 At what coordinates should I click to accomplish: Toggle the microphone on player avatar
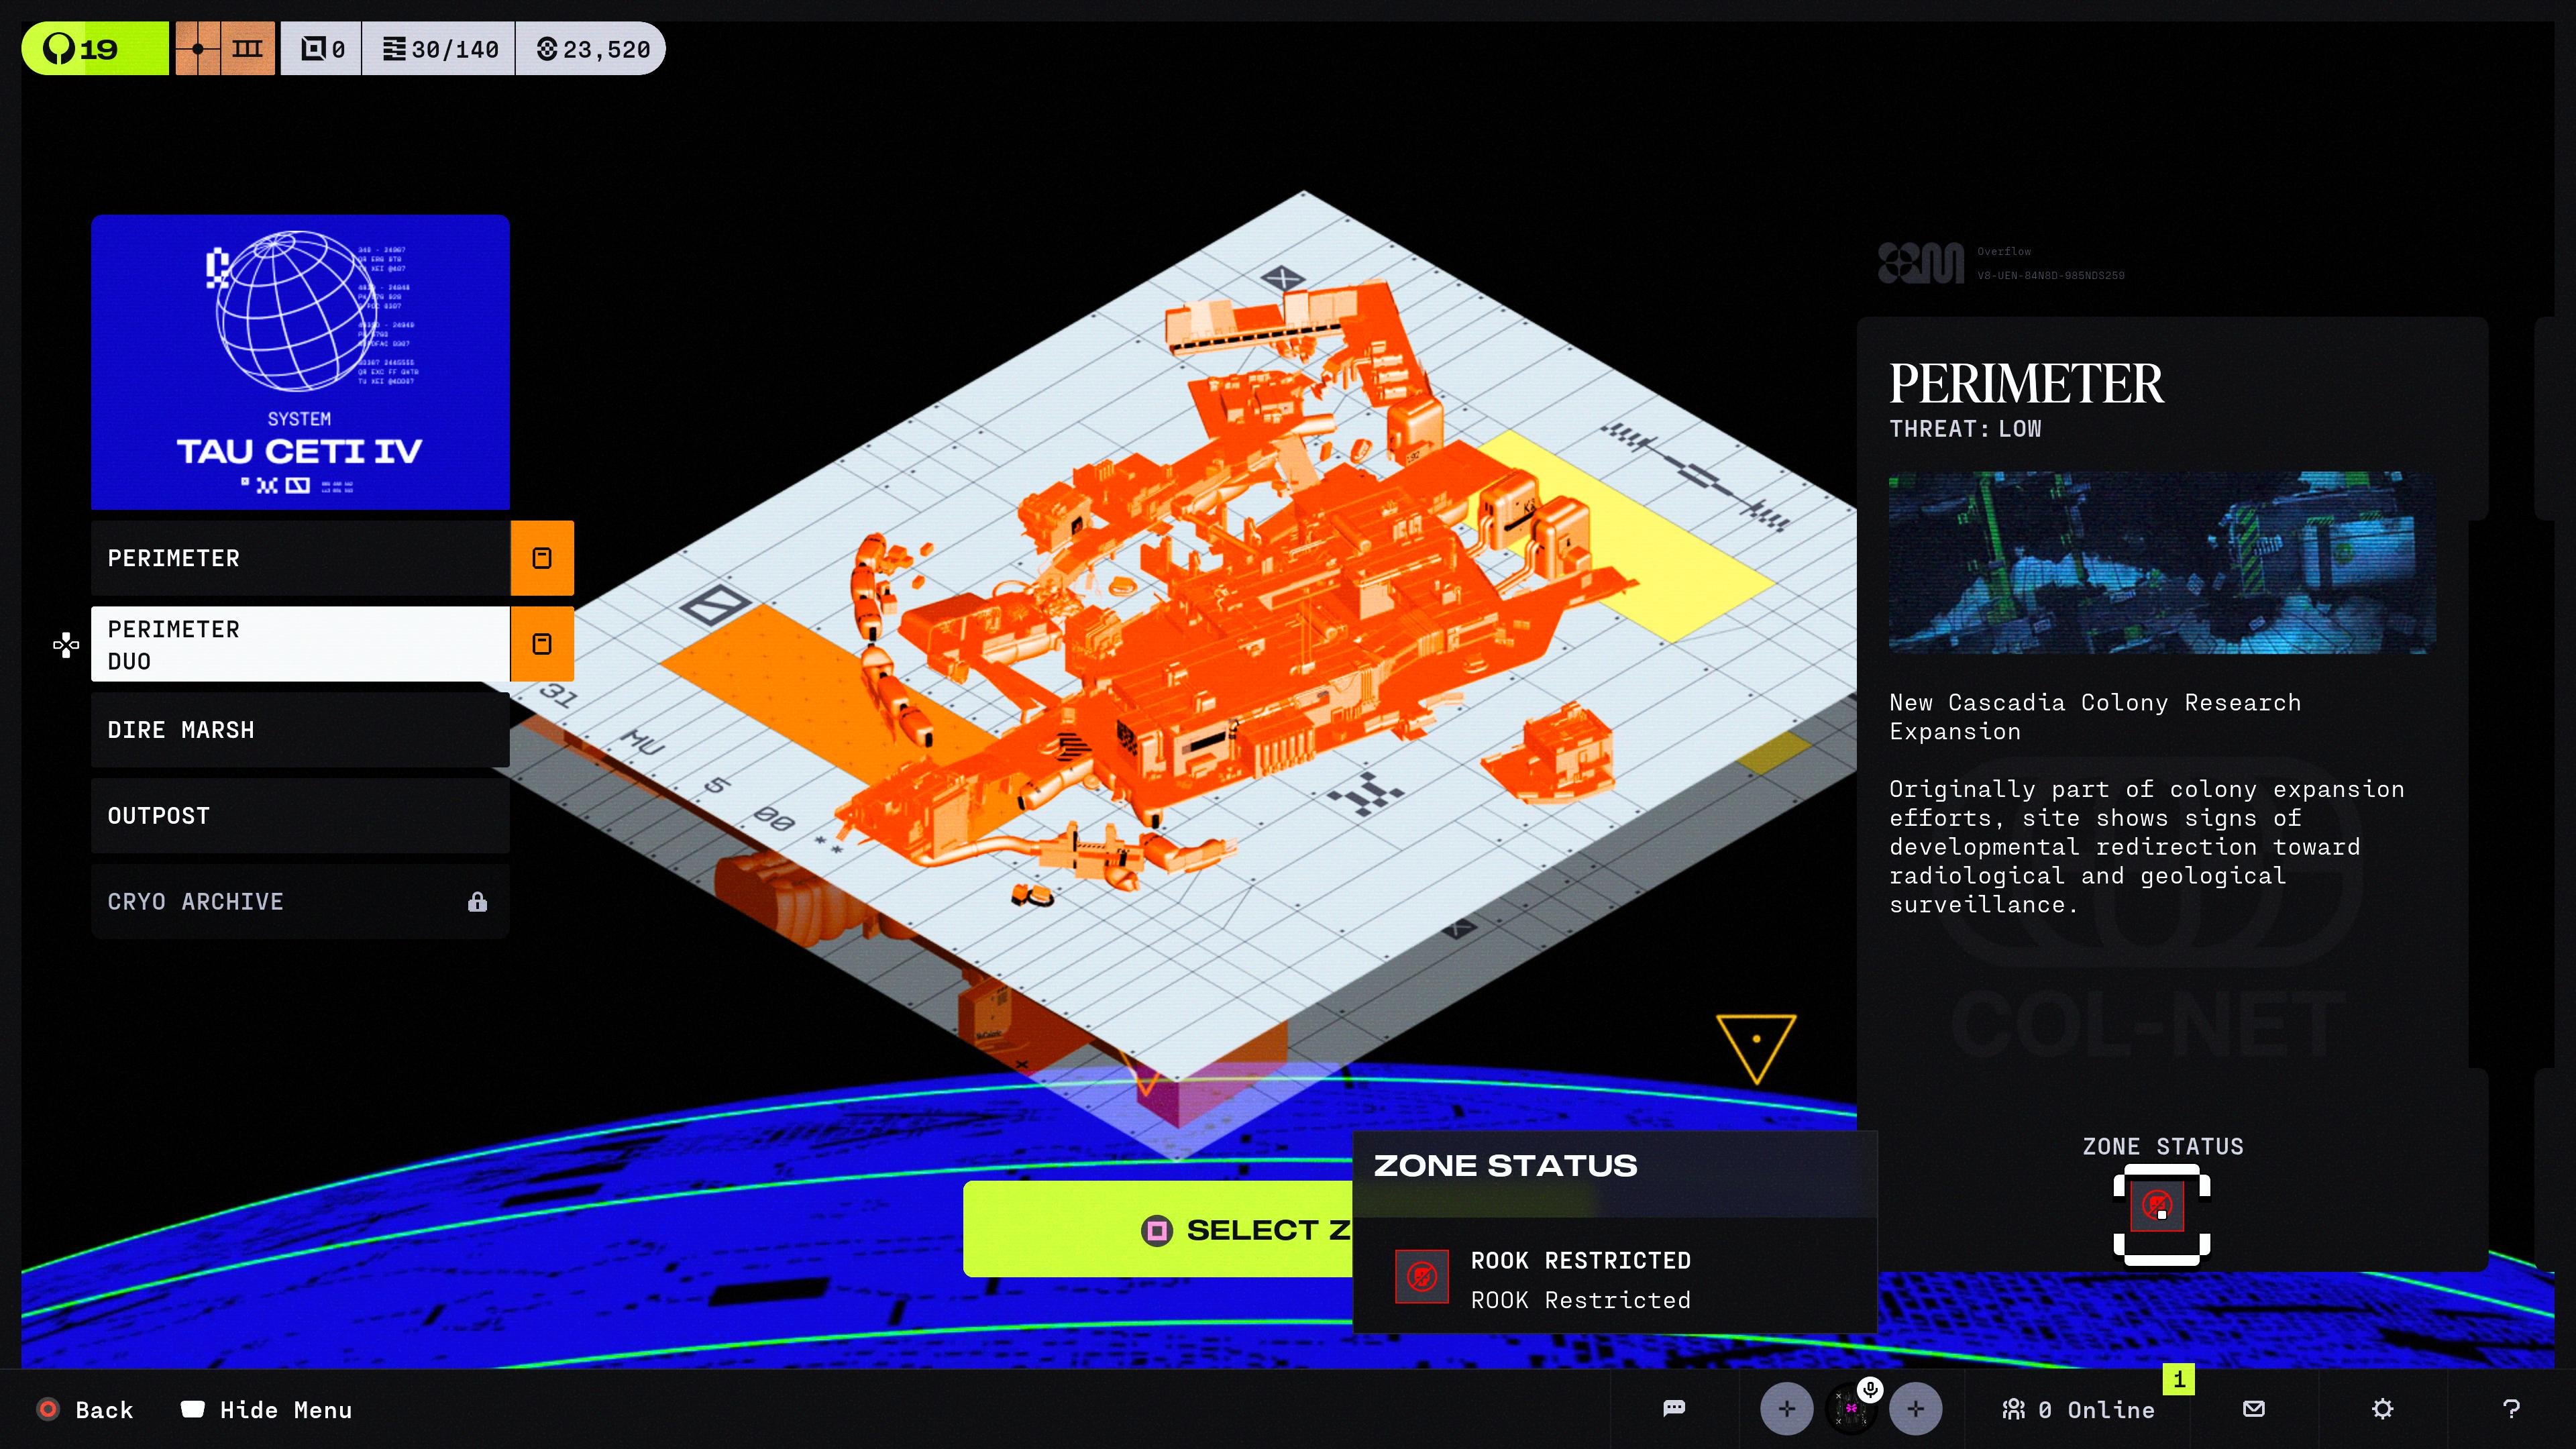coord(1870,1389)
